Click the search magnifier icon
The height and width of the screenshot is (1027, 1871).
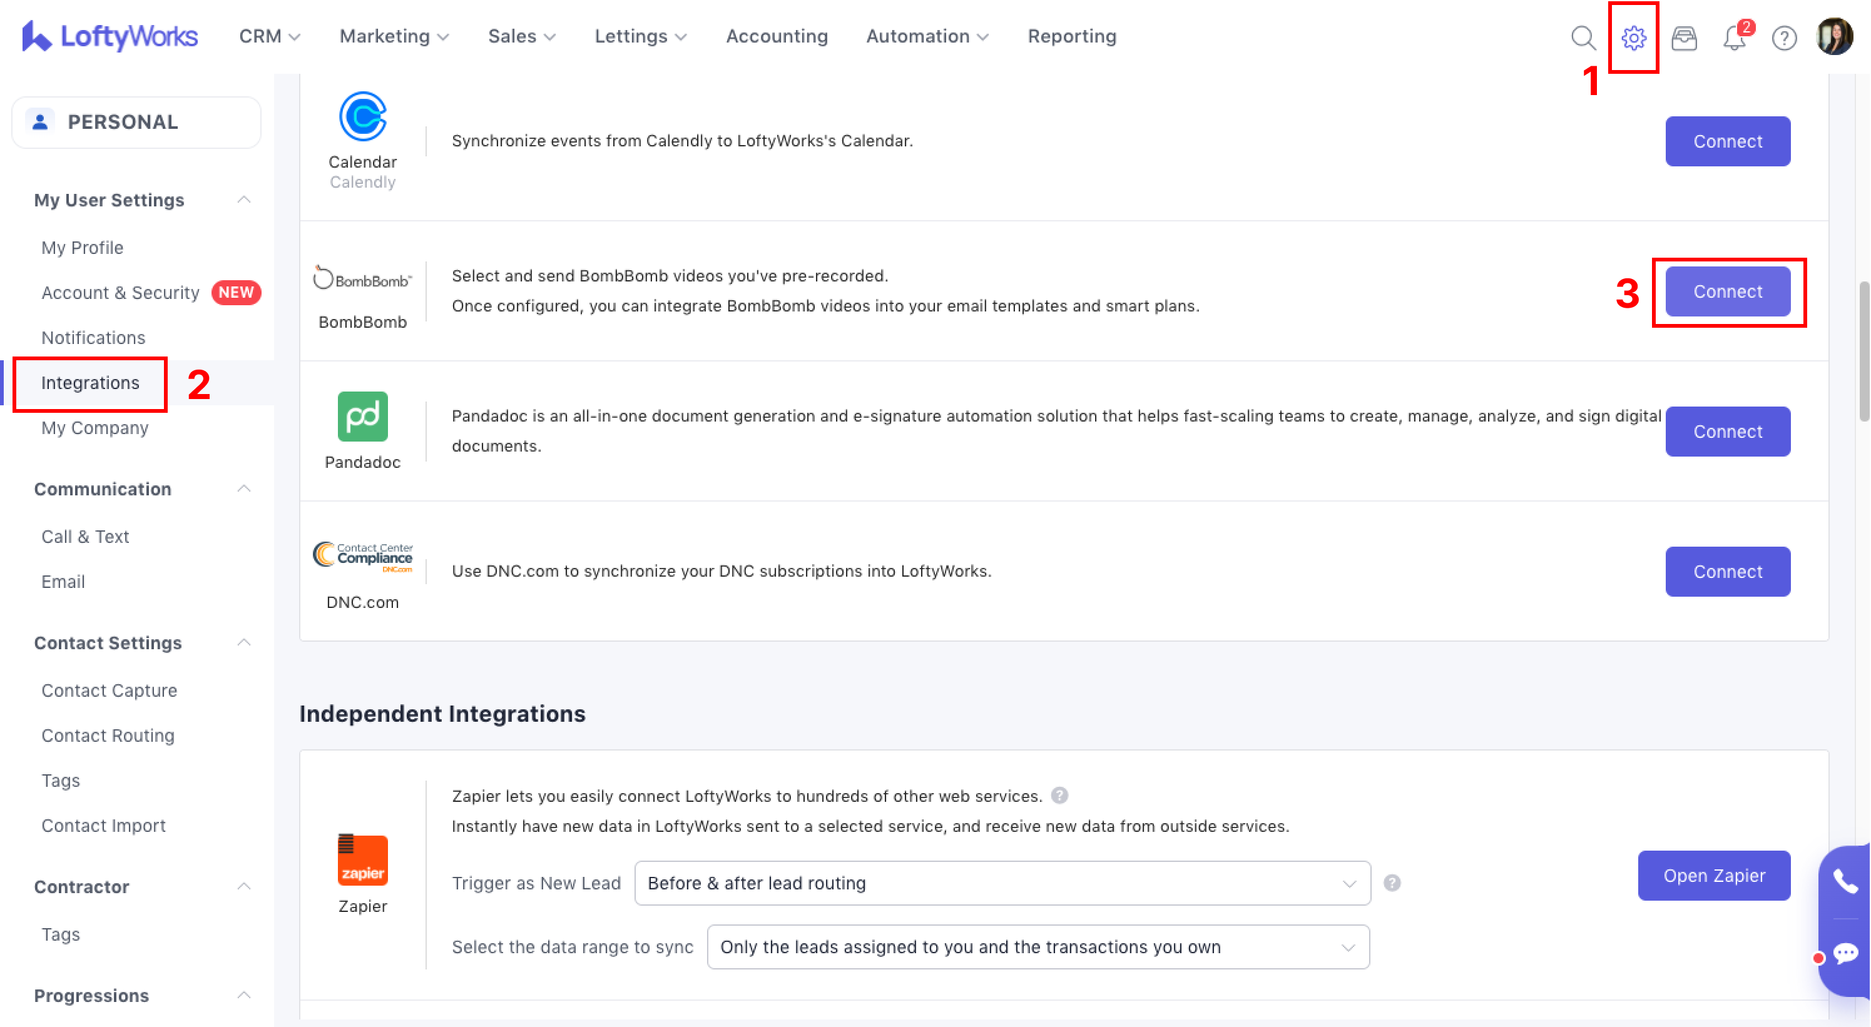click(1583, 37)
